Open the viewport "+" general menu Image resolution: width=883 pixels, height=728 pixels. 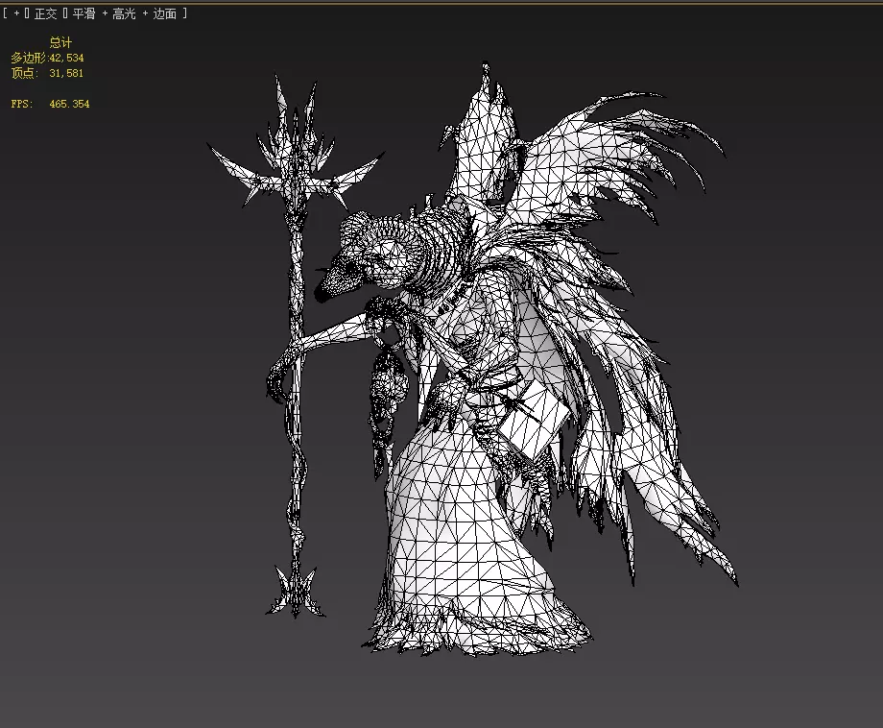(16, 13)
